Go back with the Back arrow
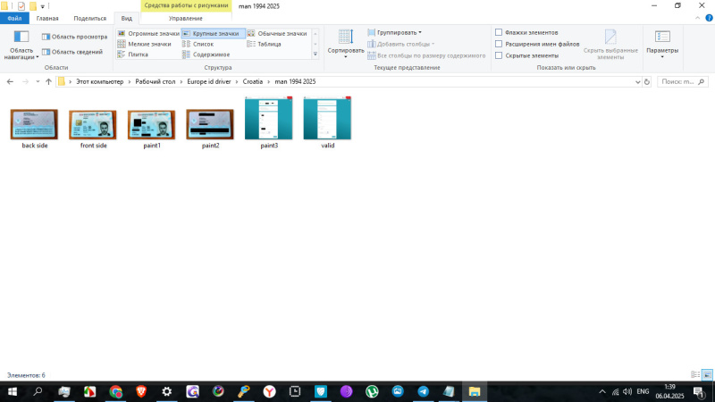This screenshot has width=715, height=402. coord(10,81)
